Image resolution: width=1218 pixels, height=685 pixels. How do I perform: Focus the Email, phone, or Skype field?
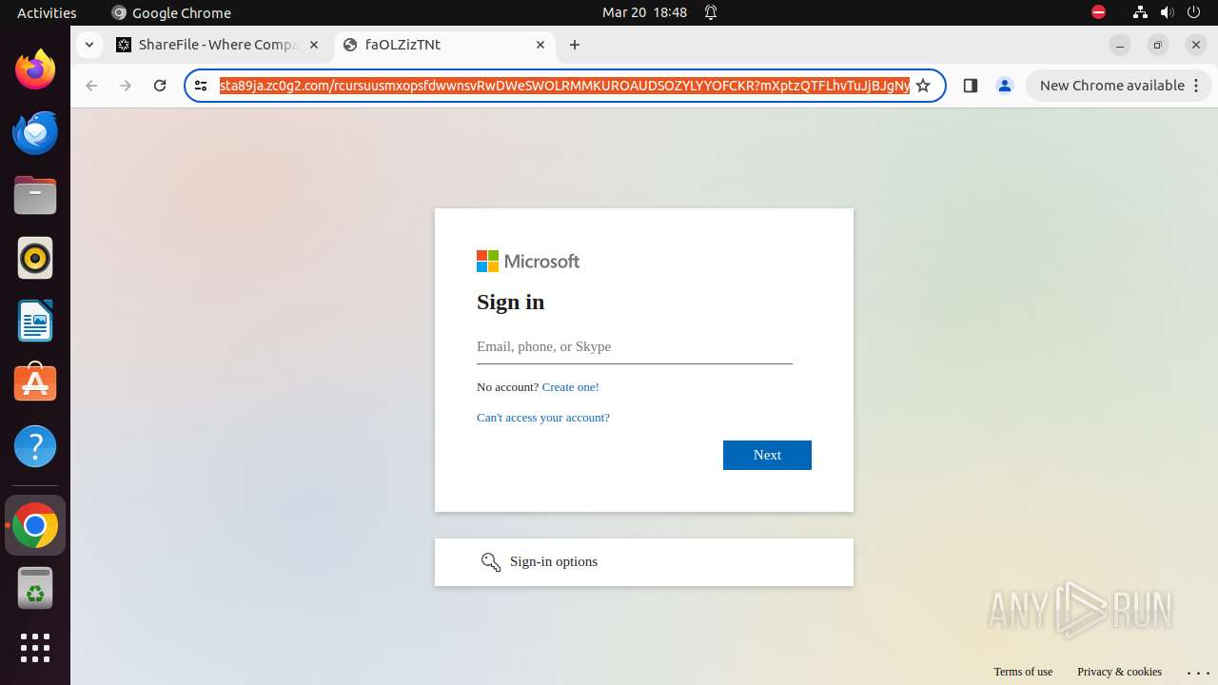(x=635, y=347)
